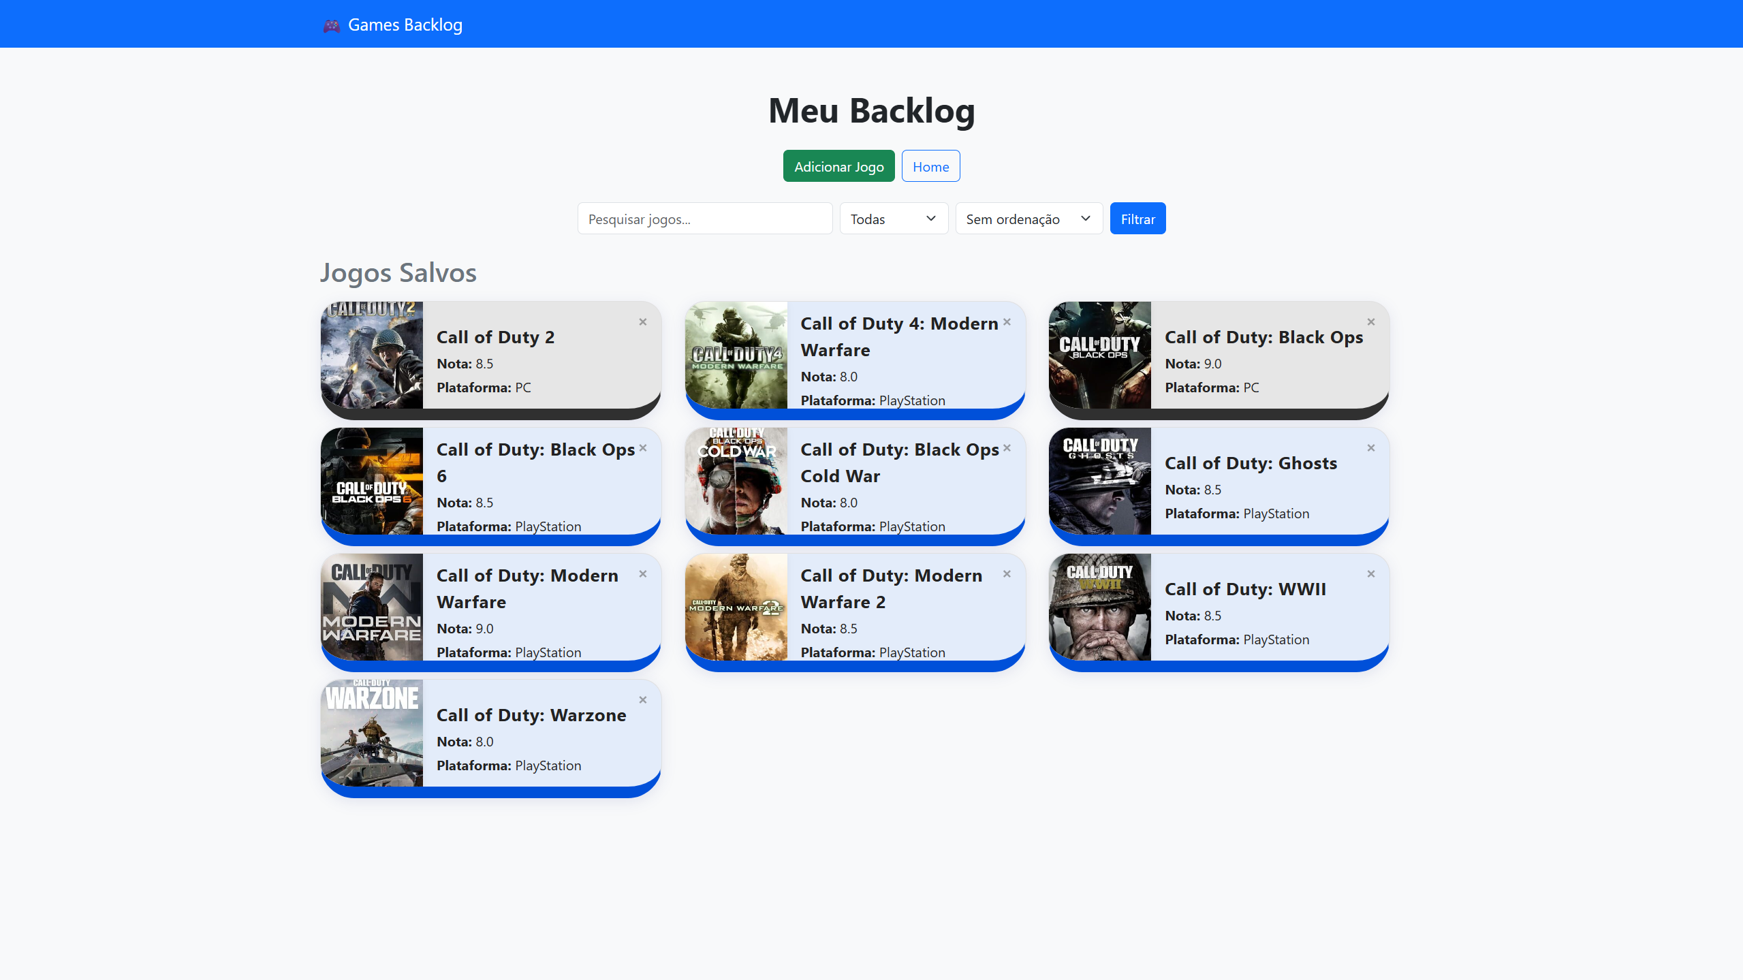Viewport: 1743px width, 980px height.
Task: Open the Todas platform dropdown
Action: (893, 219)
